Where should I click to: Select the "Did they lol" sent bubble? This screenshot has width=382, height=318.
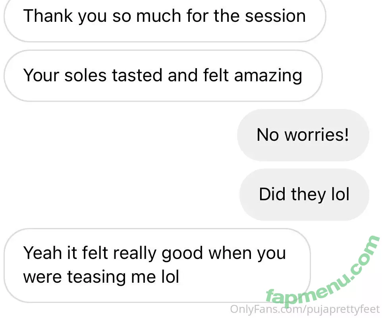(x=304, y=194)
